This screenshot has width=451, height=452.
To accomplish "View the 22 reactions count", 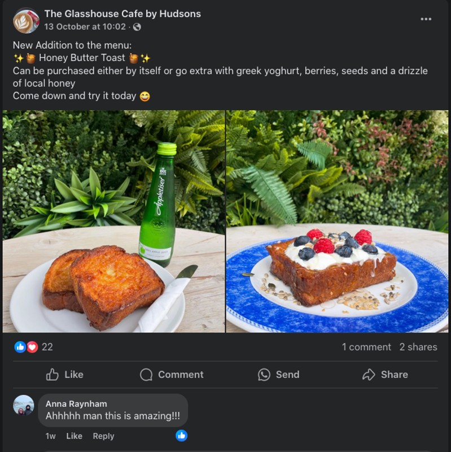I will [x=47, y=347].
